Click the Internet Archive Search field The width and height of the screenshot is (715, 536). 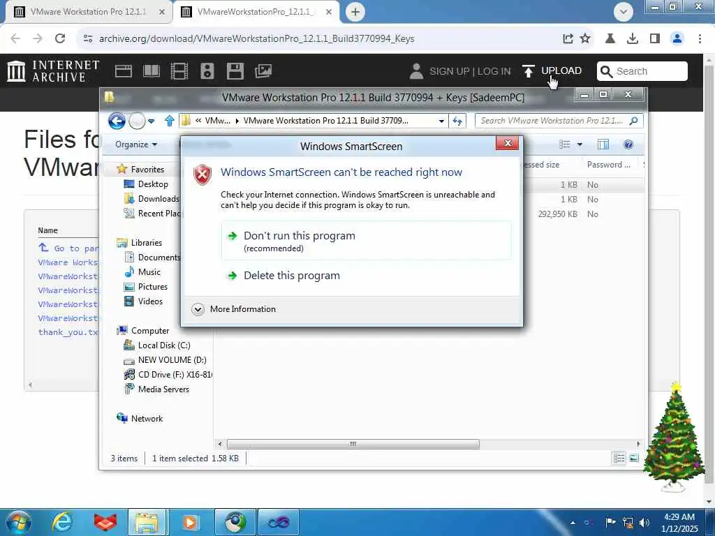click(642, 71)
